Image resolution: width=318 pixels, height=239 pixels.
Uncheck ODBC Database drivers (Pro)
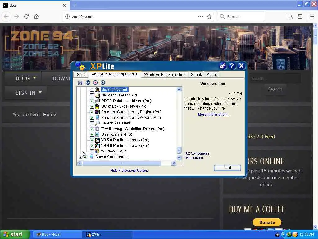[92, 101]
